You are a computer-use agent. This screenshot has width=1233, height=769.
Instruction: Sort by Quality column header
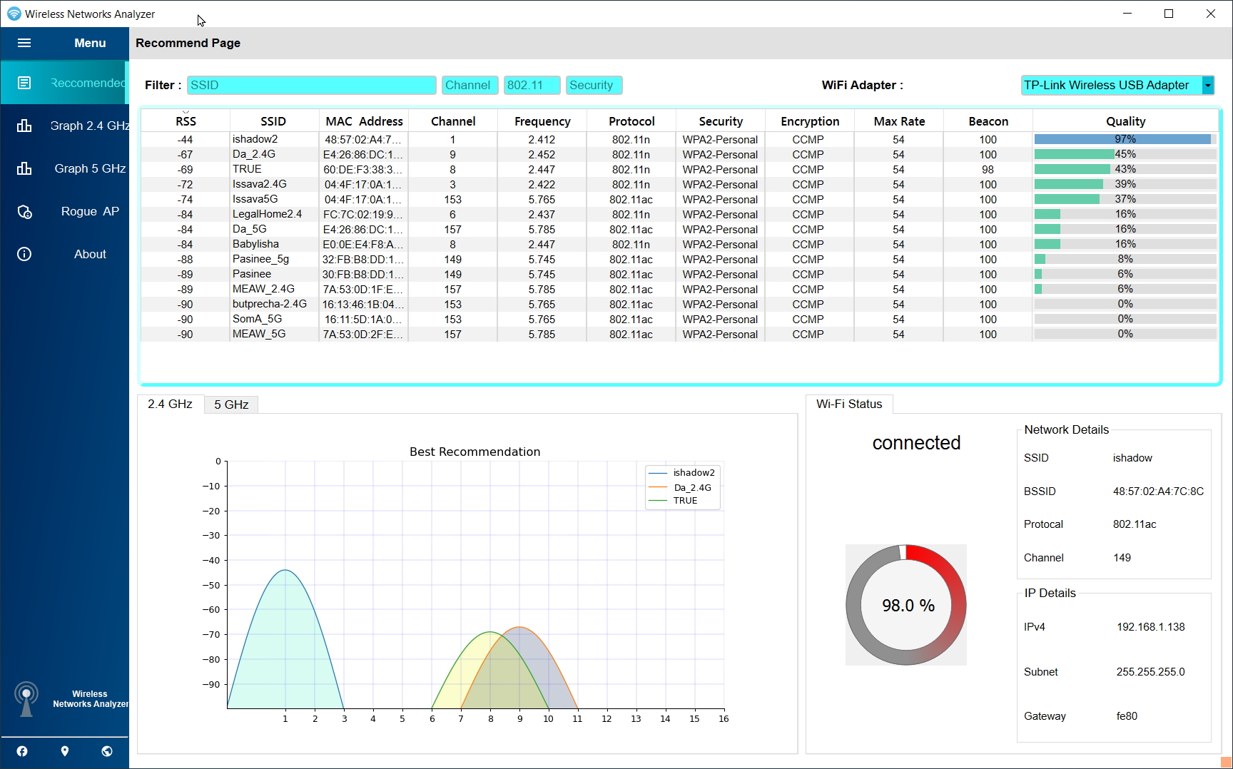pos(1125,121)
